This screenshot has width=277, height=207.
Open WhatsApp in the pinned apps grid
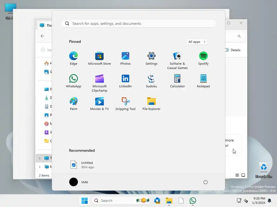74,81
